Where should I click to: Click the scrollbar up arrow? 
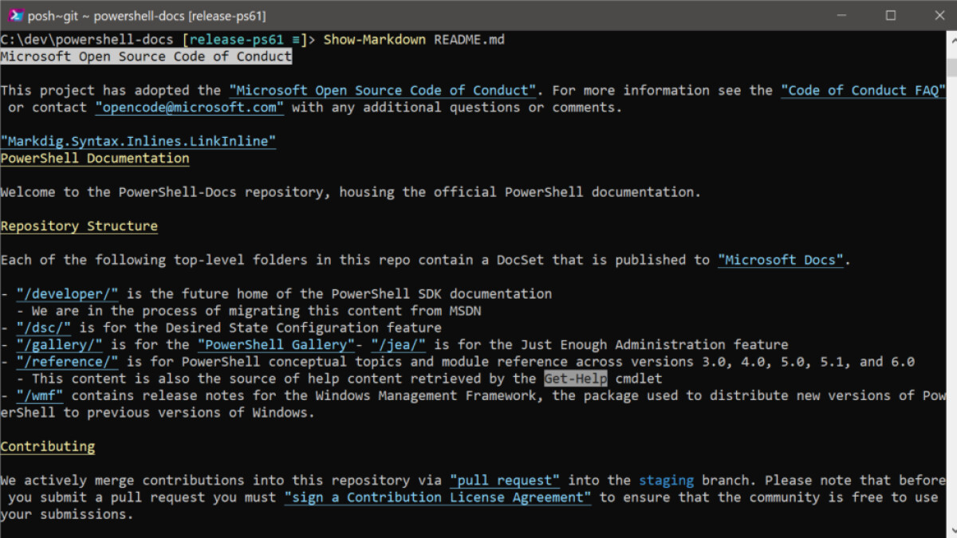pyautogui.click(x=951, y=38)
